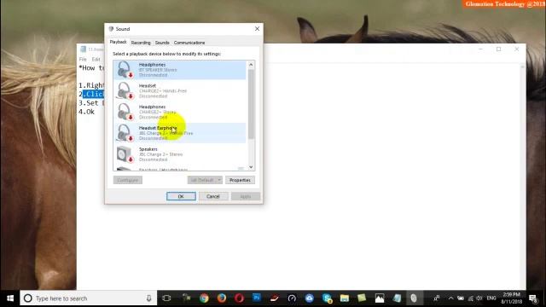Launch Firefox from taskbar
The image size is (546, 307).
click(x=222, y=298)
